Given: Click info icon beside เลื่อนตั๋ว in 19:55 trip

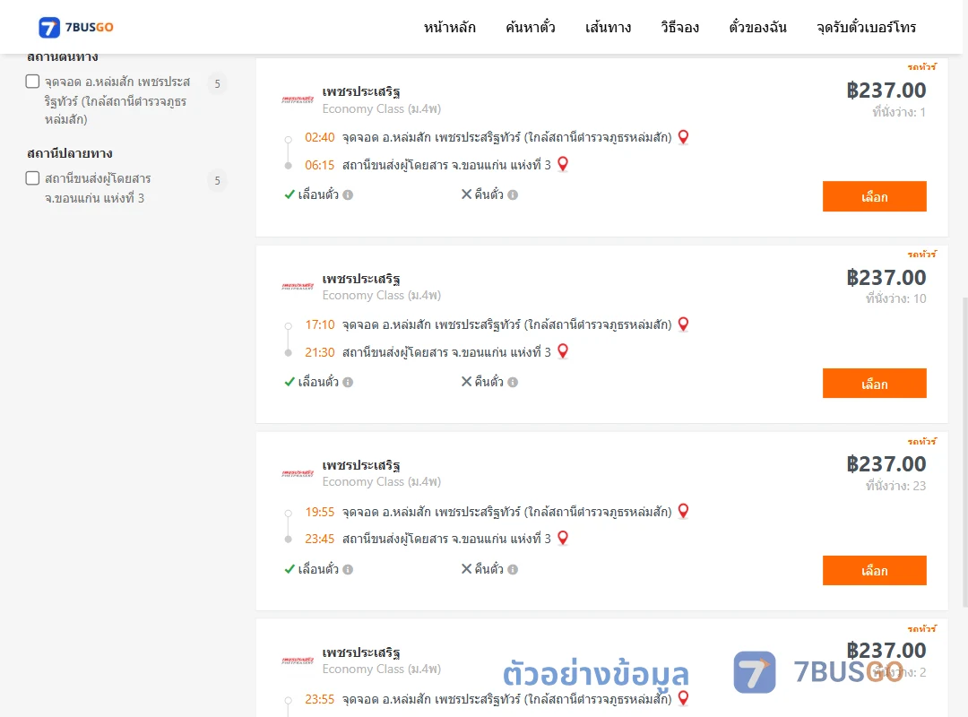Looking at the screenshot, I should pyautogui.click(x=348, y=569).
